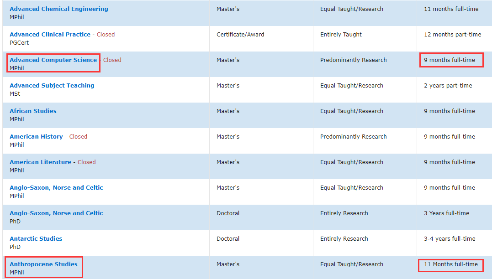This screenshot has width=492, height=279.
Task: Go to the African Studies course page
Action: (33, 111)
